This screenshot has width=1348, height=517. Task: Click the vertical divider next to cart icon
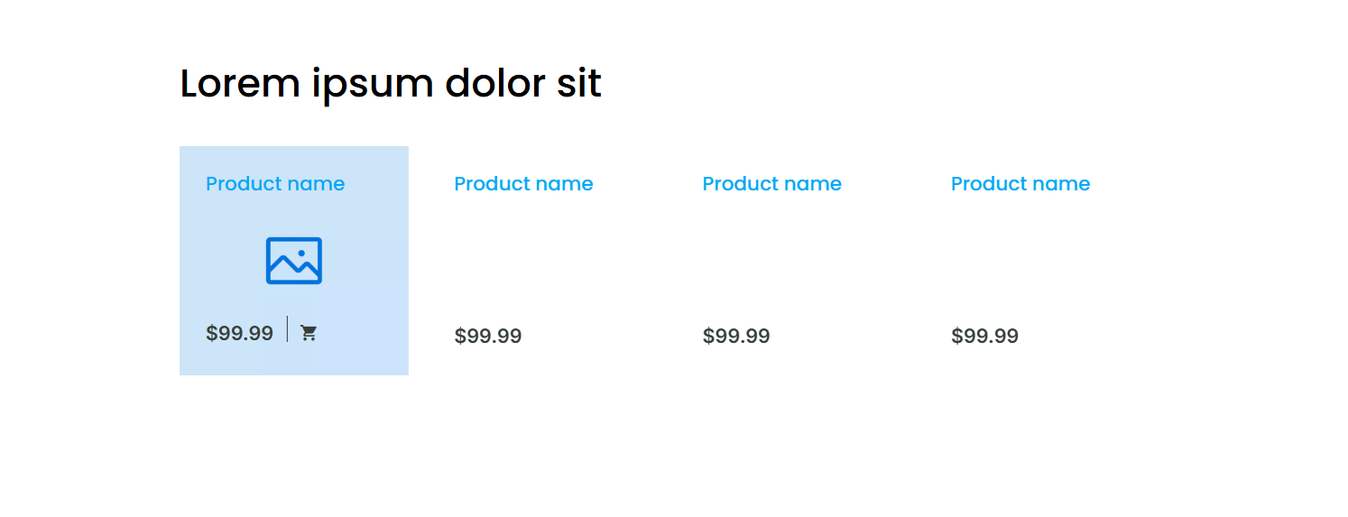(288, 329)
